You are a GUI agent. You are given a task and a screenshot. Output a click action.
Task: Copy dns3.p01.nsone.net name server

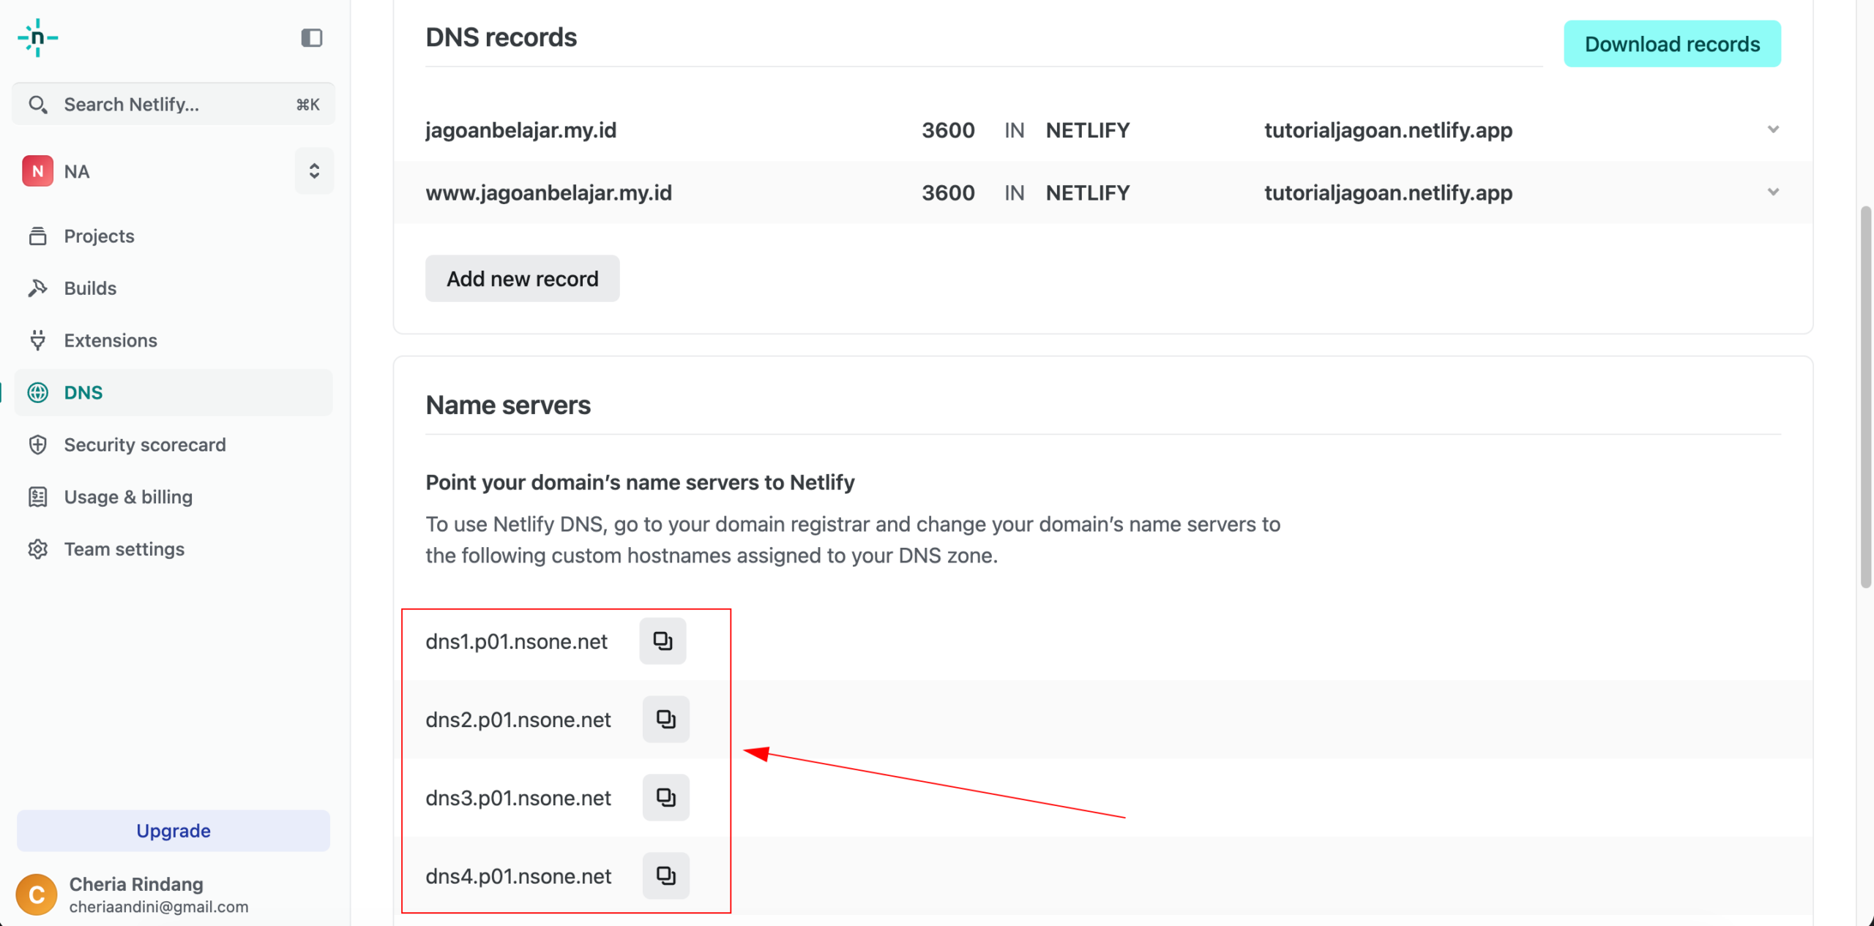[665, 797]
